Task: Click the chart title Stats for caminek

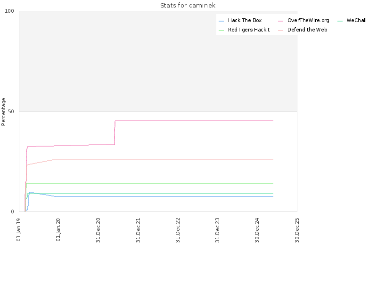Action: pyautogui.click(x=188, y=5)
